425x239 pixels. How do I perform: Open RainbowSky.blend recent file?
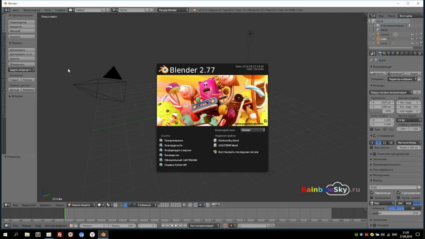(228, 140)
